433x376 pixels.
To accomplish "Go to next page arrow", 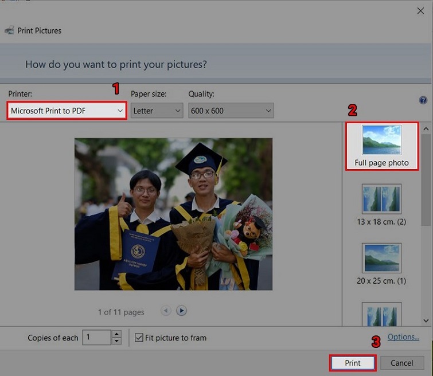I will pos(181,311).
